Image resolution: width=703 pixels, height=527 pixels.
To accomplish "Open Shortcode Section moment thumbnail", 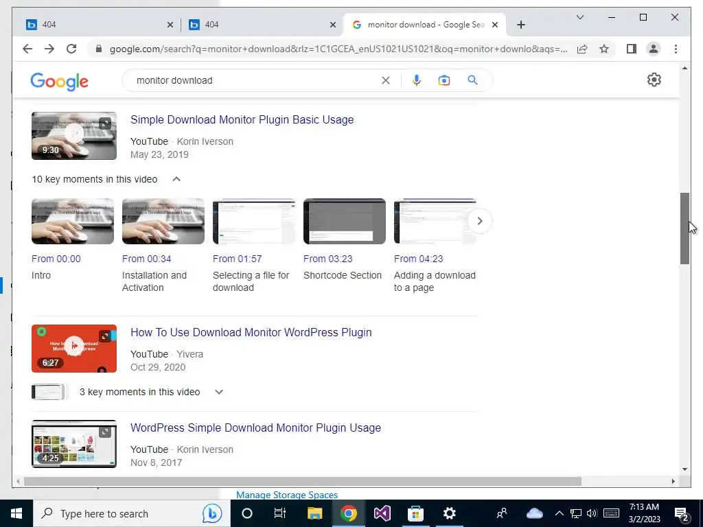I will [345, 222].
